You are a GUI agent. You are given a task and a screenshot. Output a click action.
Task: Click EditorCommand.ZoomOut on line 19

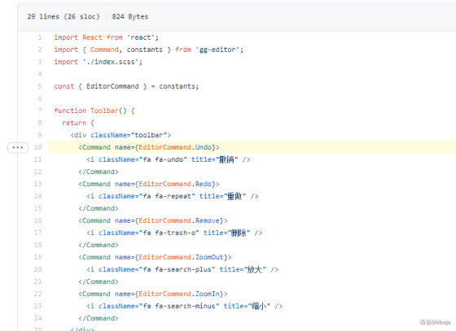coord(181,257)
